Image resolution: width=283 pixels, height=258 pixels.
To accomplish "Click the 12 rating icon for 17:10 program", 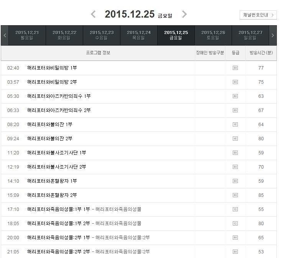I will click(x=235, y=209).
